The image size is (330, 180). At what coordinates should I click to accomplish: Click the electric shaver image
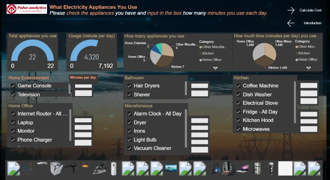(x=271, y=168)
